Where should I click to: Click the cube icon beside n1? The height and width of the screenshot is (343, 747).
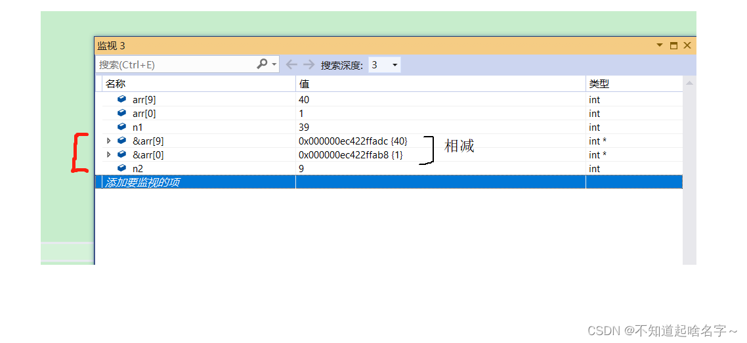pyautogui.click(x=122, y=127)
